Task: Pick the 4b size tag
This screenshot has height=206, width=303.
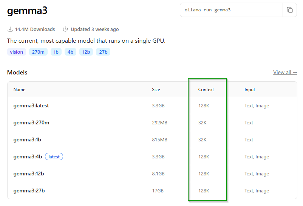Action: 70,52
